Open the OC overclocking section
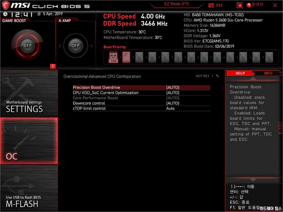 click(29, 141)
